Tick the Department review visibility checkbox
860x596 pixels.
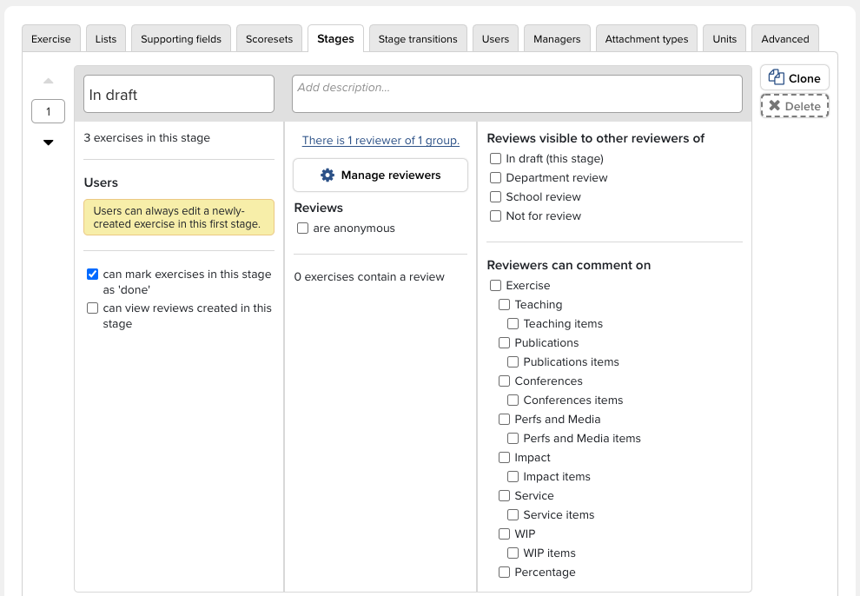click(496, 178)
